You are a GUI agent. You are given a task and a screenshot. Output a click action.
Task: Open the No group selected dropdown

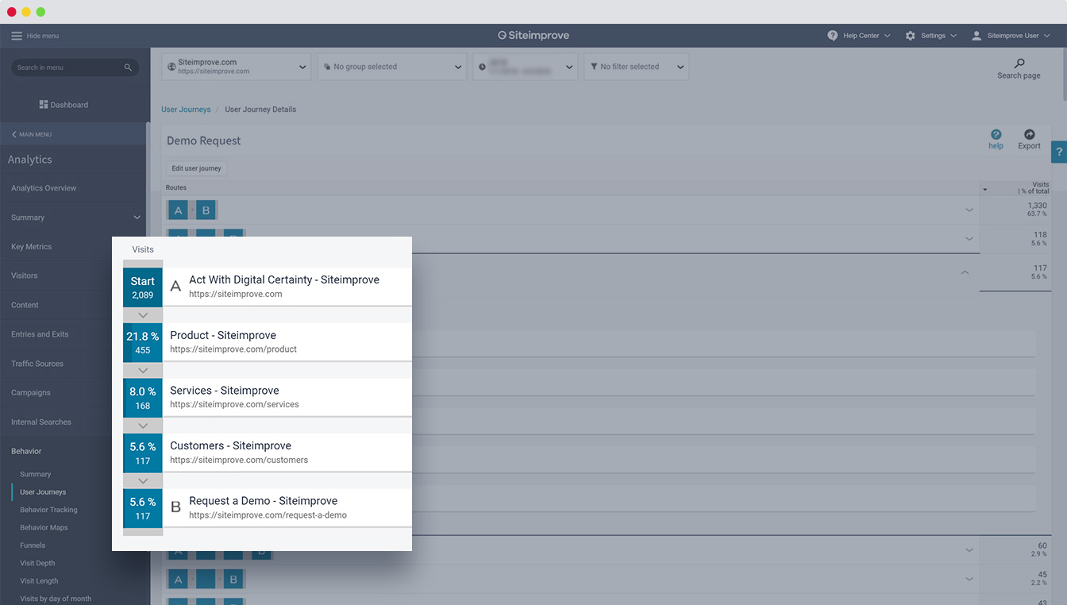coord(391,67)
